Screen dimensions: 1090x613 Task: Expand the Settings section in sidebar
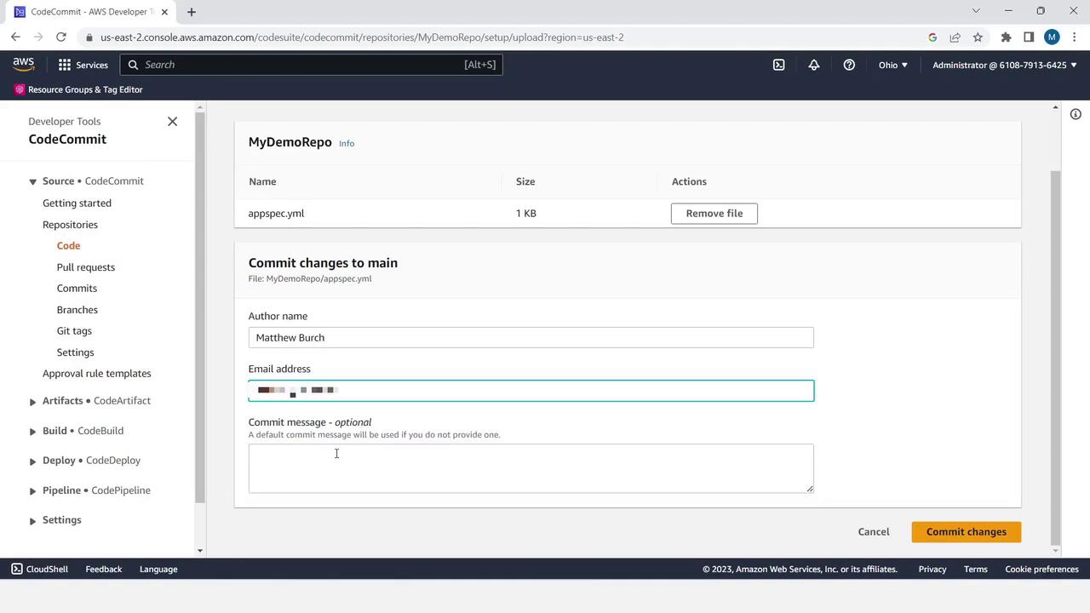[x=32, y=520]
